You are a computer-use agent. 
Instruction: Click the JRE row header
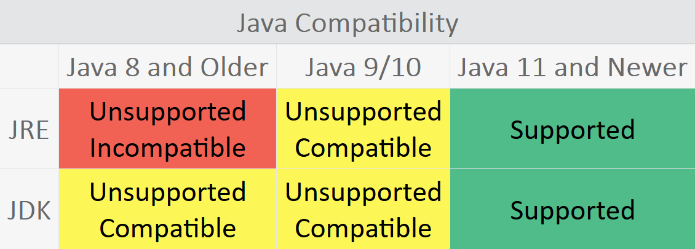pos(29,130)
